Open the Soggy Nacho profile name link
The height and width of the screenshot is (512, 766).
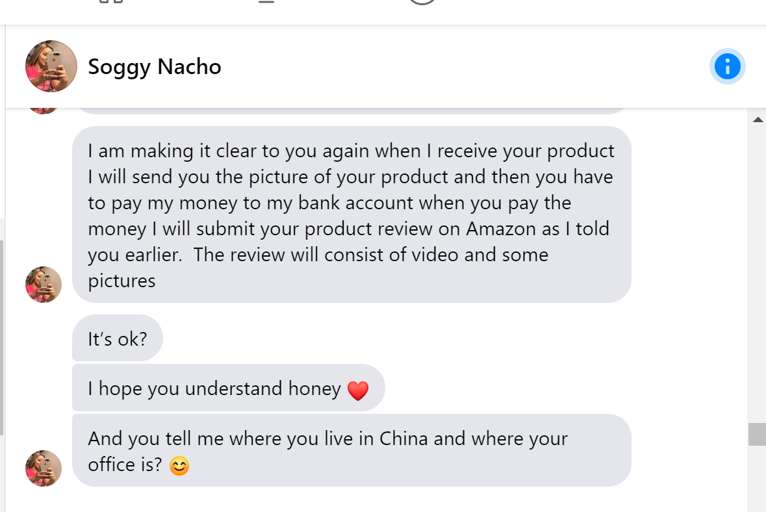(x=155, y=66)
